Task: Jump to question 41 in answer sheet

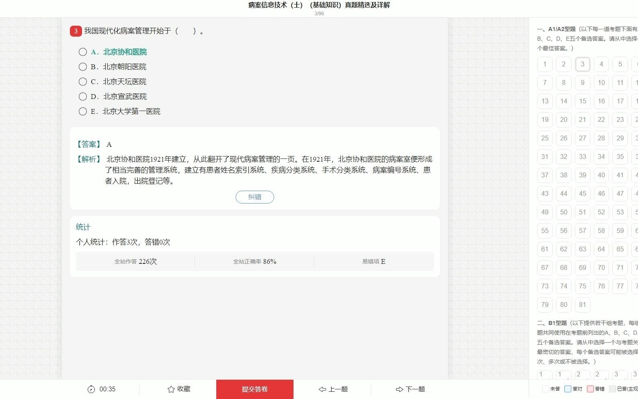Action: point(620,175)
